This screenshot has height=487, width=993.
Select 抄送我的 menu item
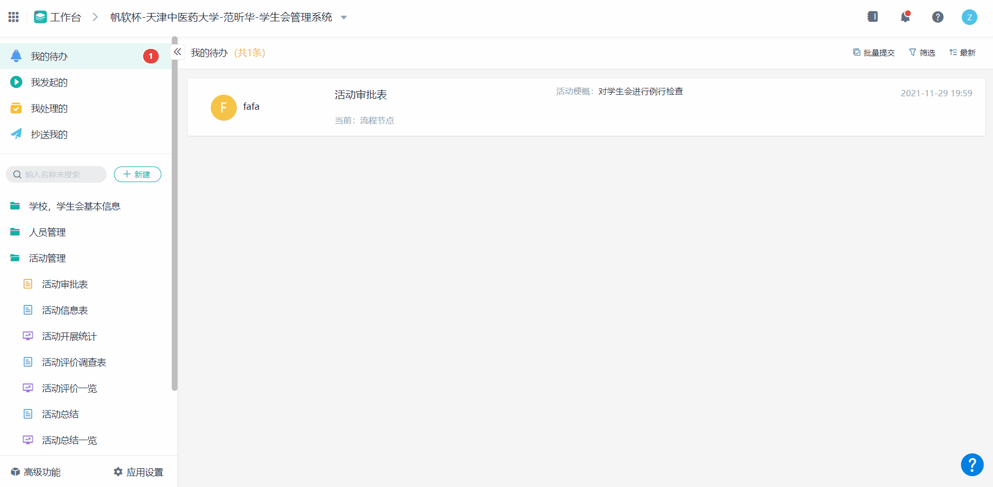point(49,134)
